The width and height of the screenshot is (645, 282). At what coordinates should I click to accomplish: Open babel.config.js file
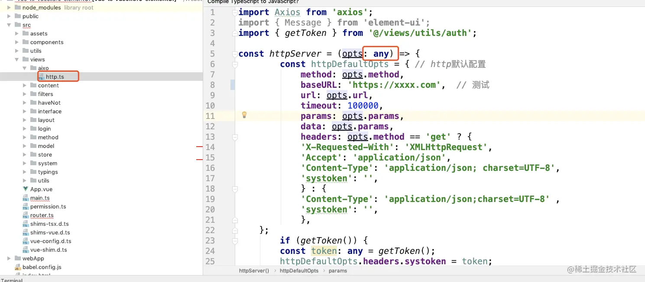pos(42,267)
